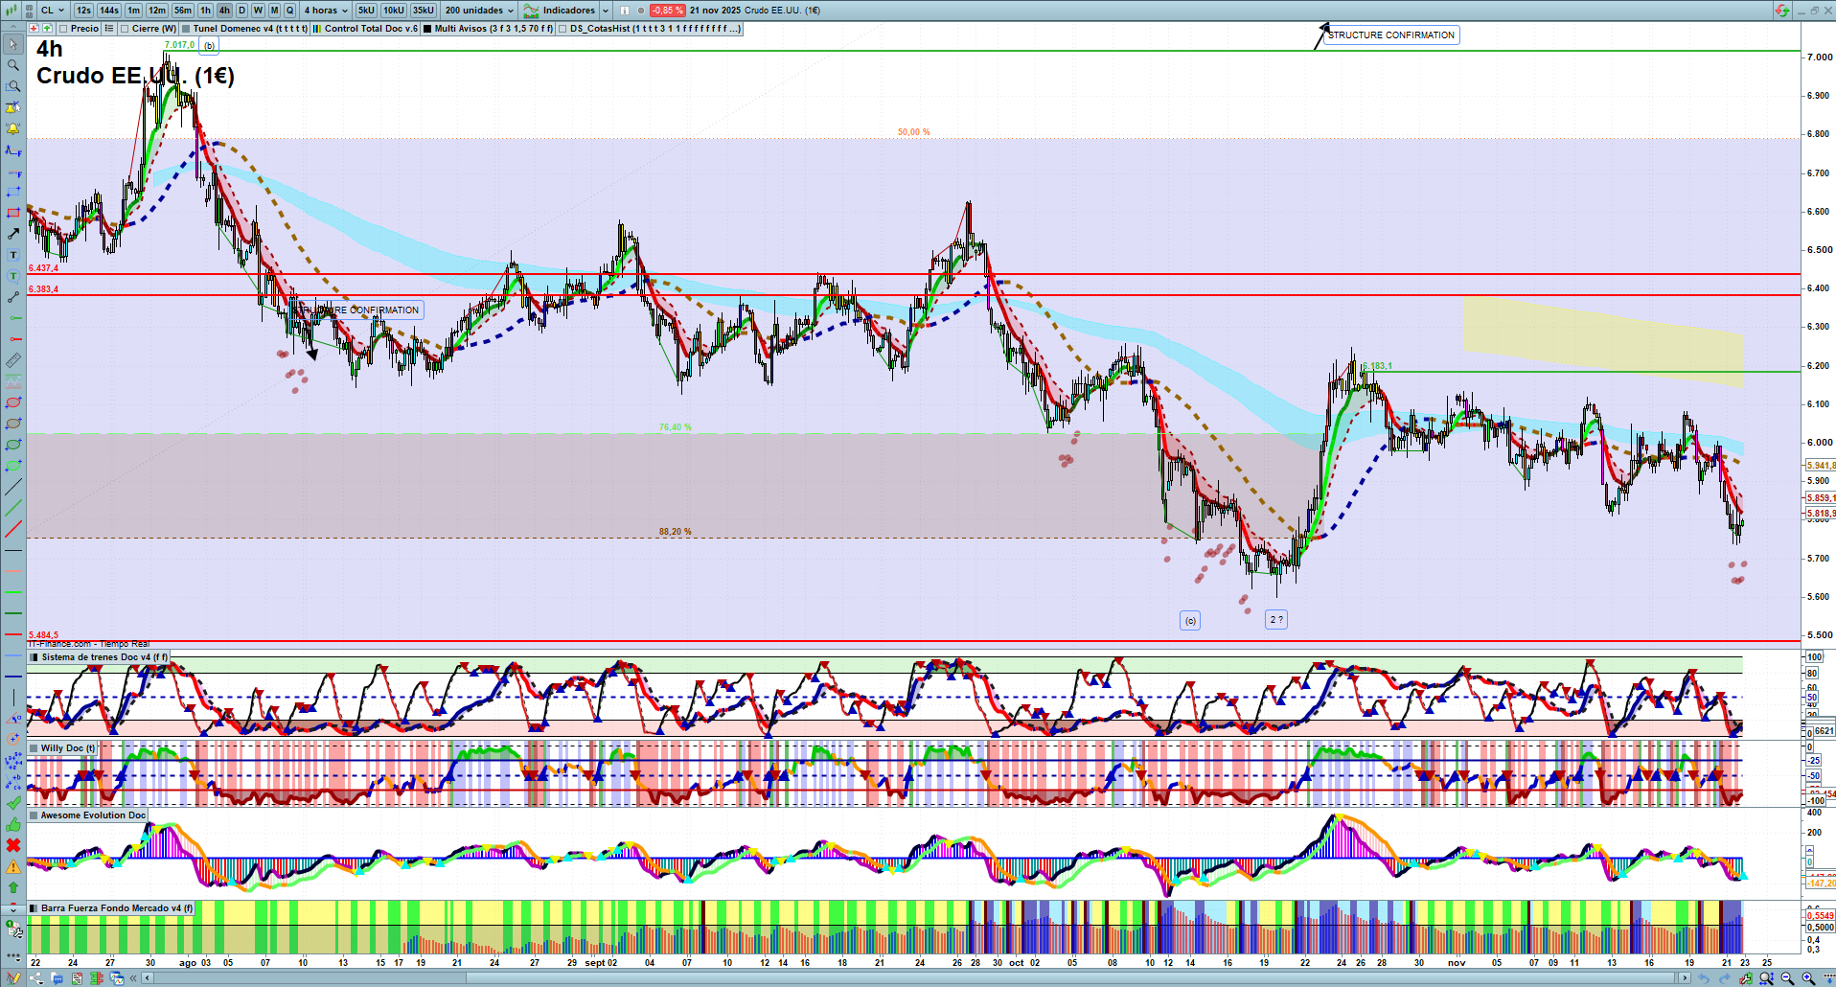Select the yellow warning triangle icon
The width and height of the screenshot is (1836, 987).
click(13, 866)
